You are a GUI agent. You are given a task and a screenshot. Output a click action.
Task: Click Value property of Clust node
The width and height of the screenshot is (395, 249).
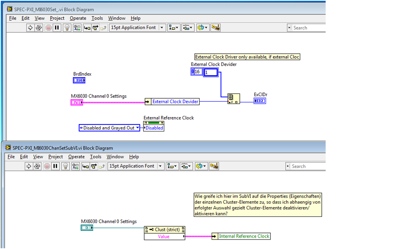(165, 236)
